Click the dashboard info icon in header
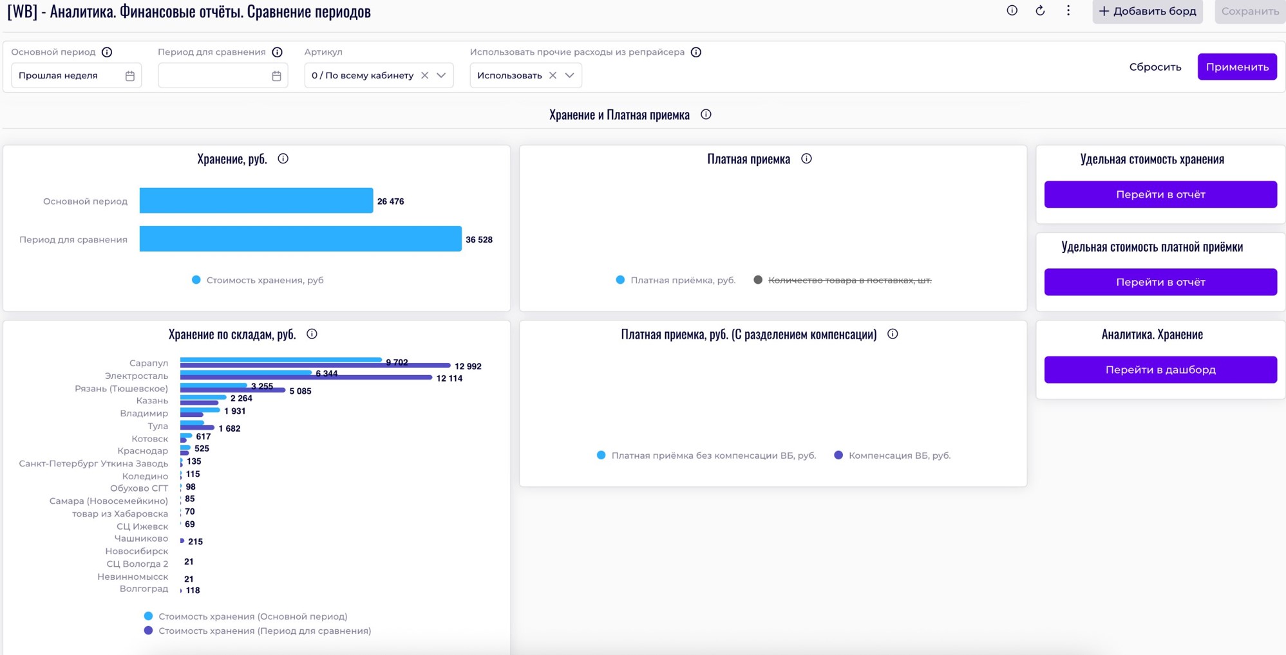 [x=1012, y=10]
